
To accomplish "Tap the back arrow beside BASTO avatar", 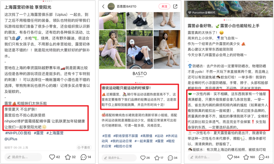I will 103,6.
